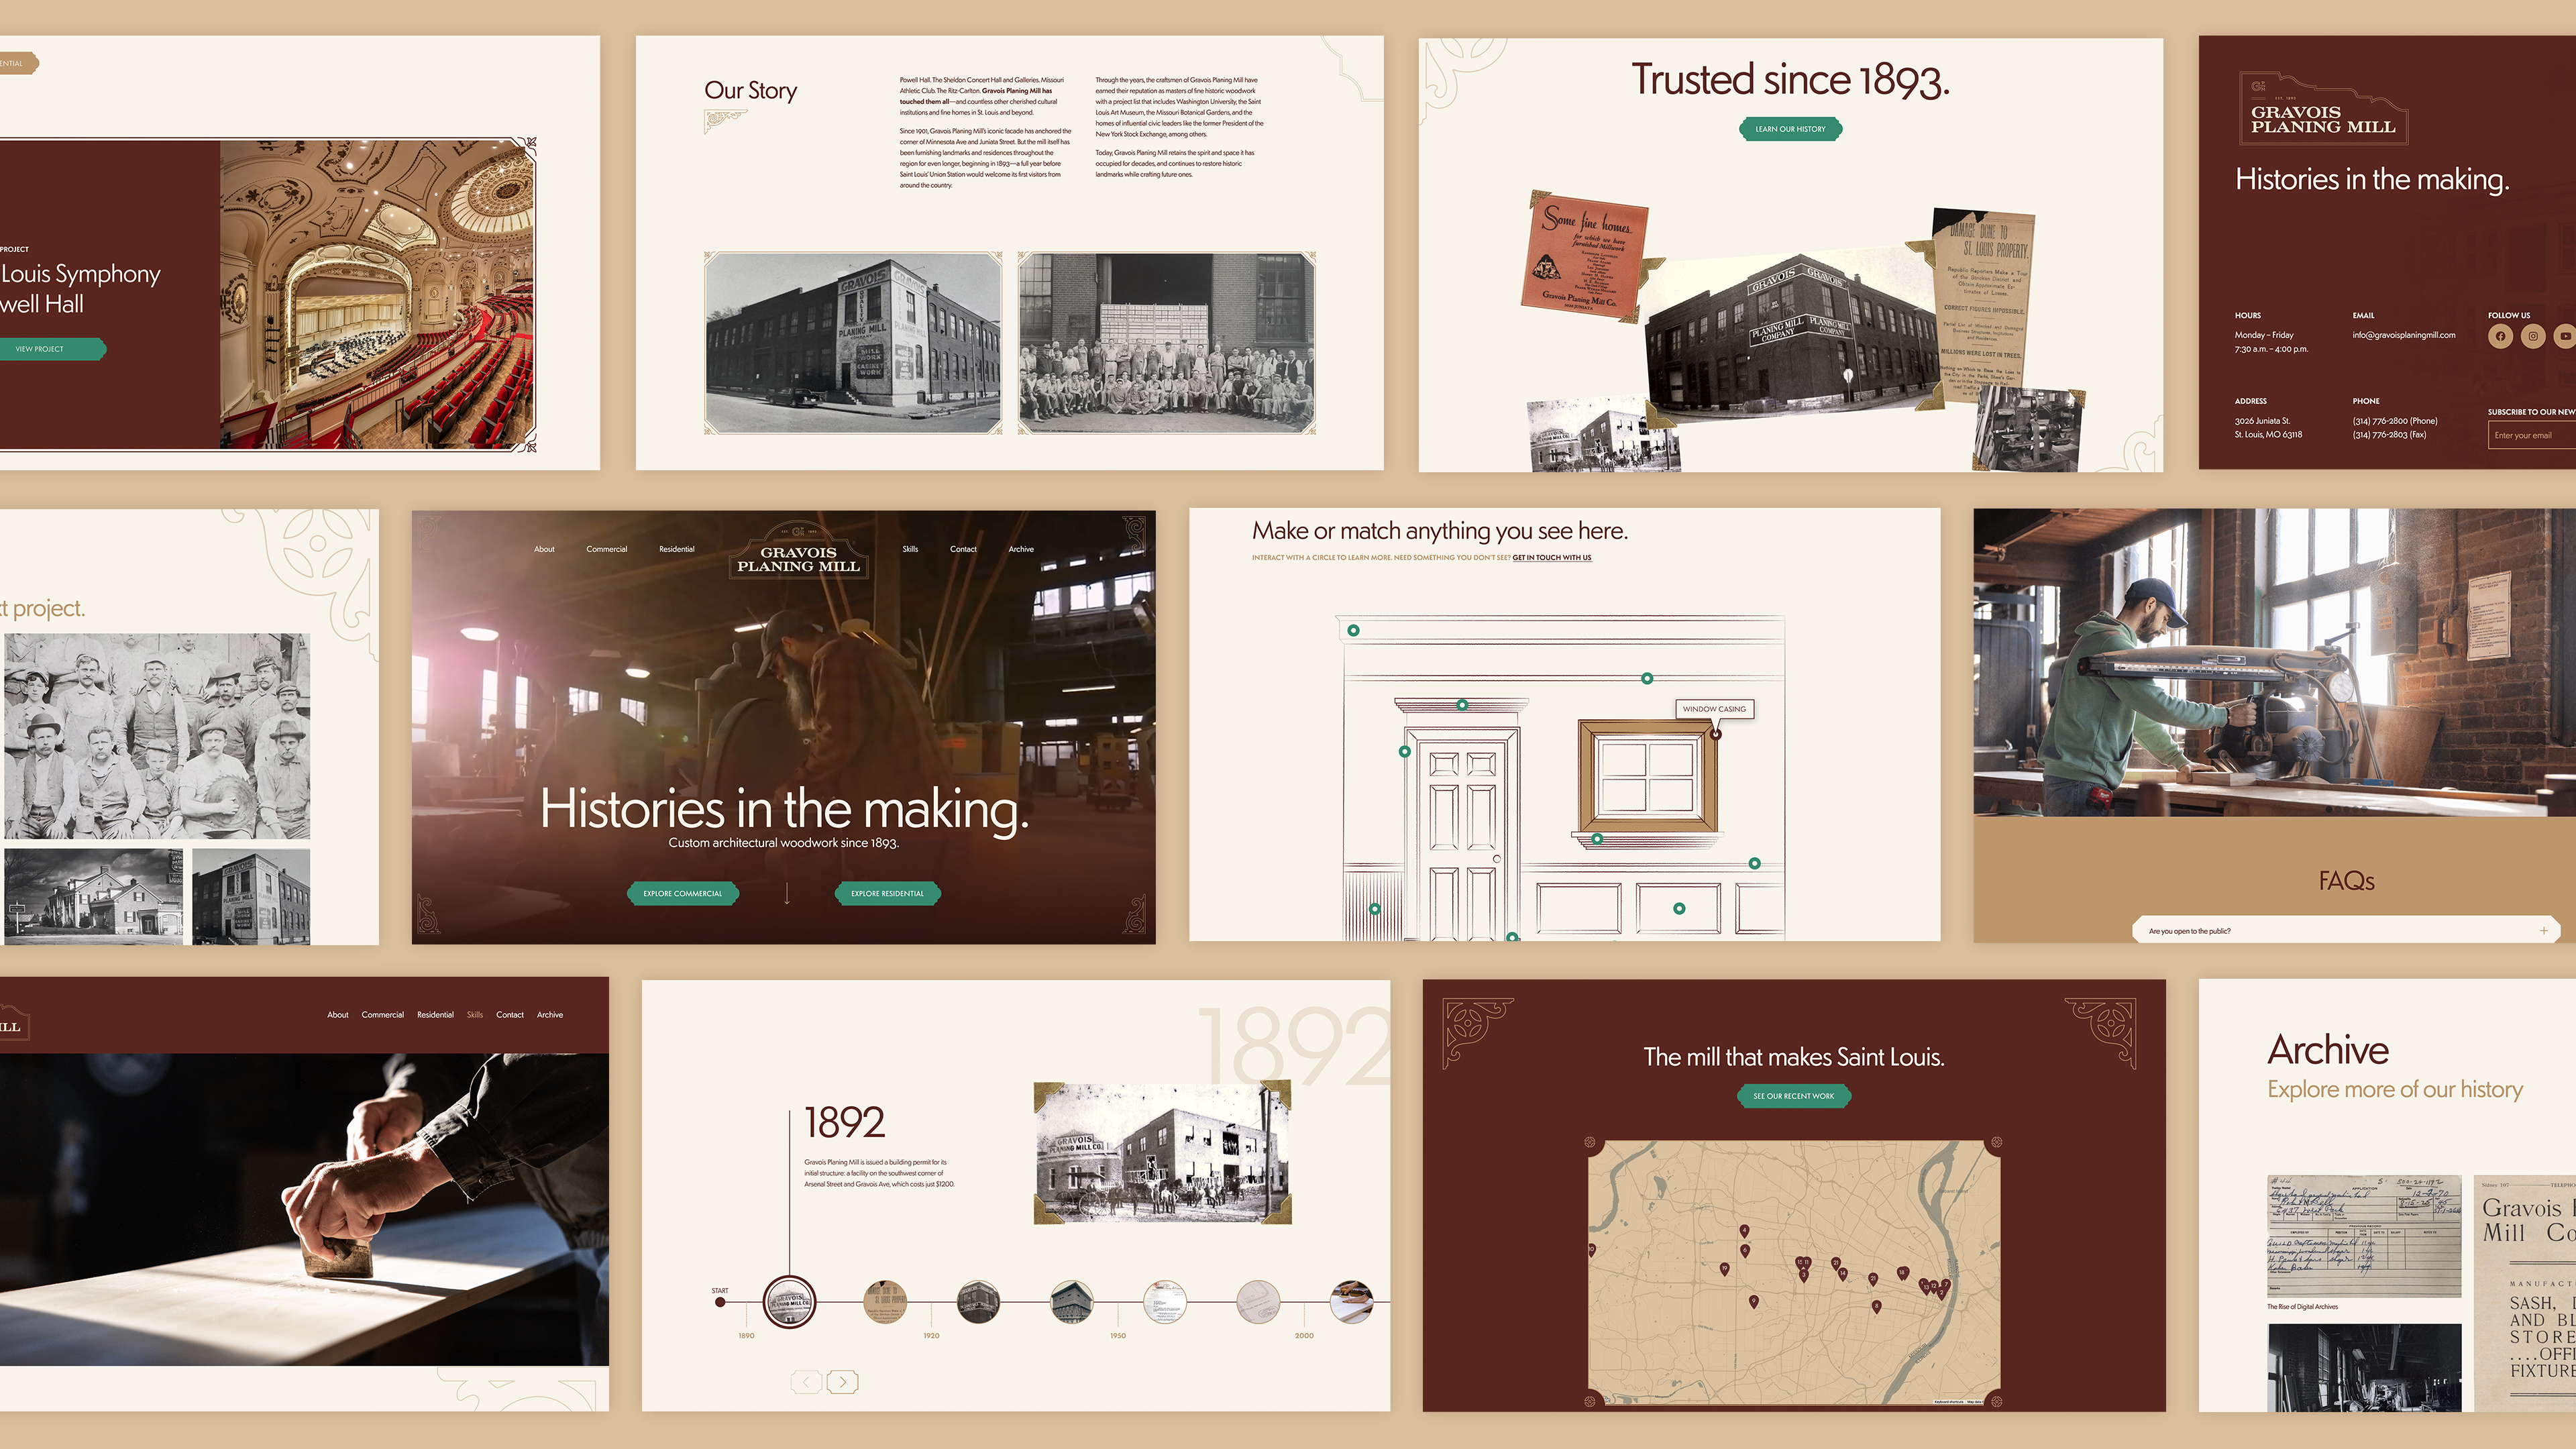2576x1449 pixels.
Task: Click the next arrow below the timeline
Action: click(843, 1382)
